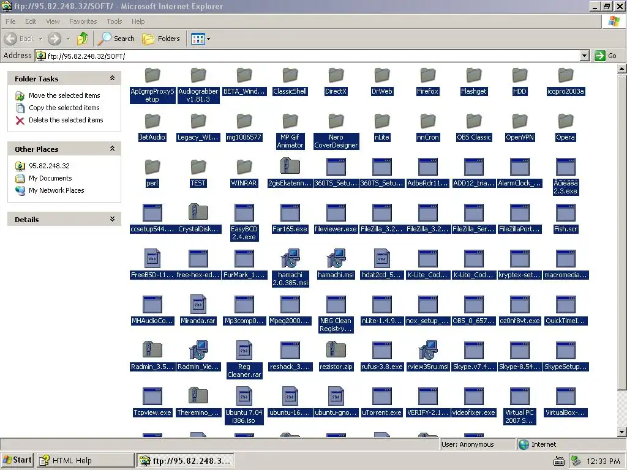Select the Tcpview.exe file icon
Screen dimensions: 627x470
(x=152, y=397)
